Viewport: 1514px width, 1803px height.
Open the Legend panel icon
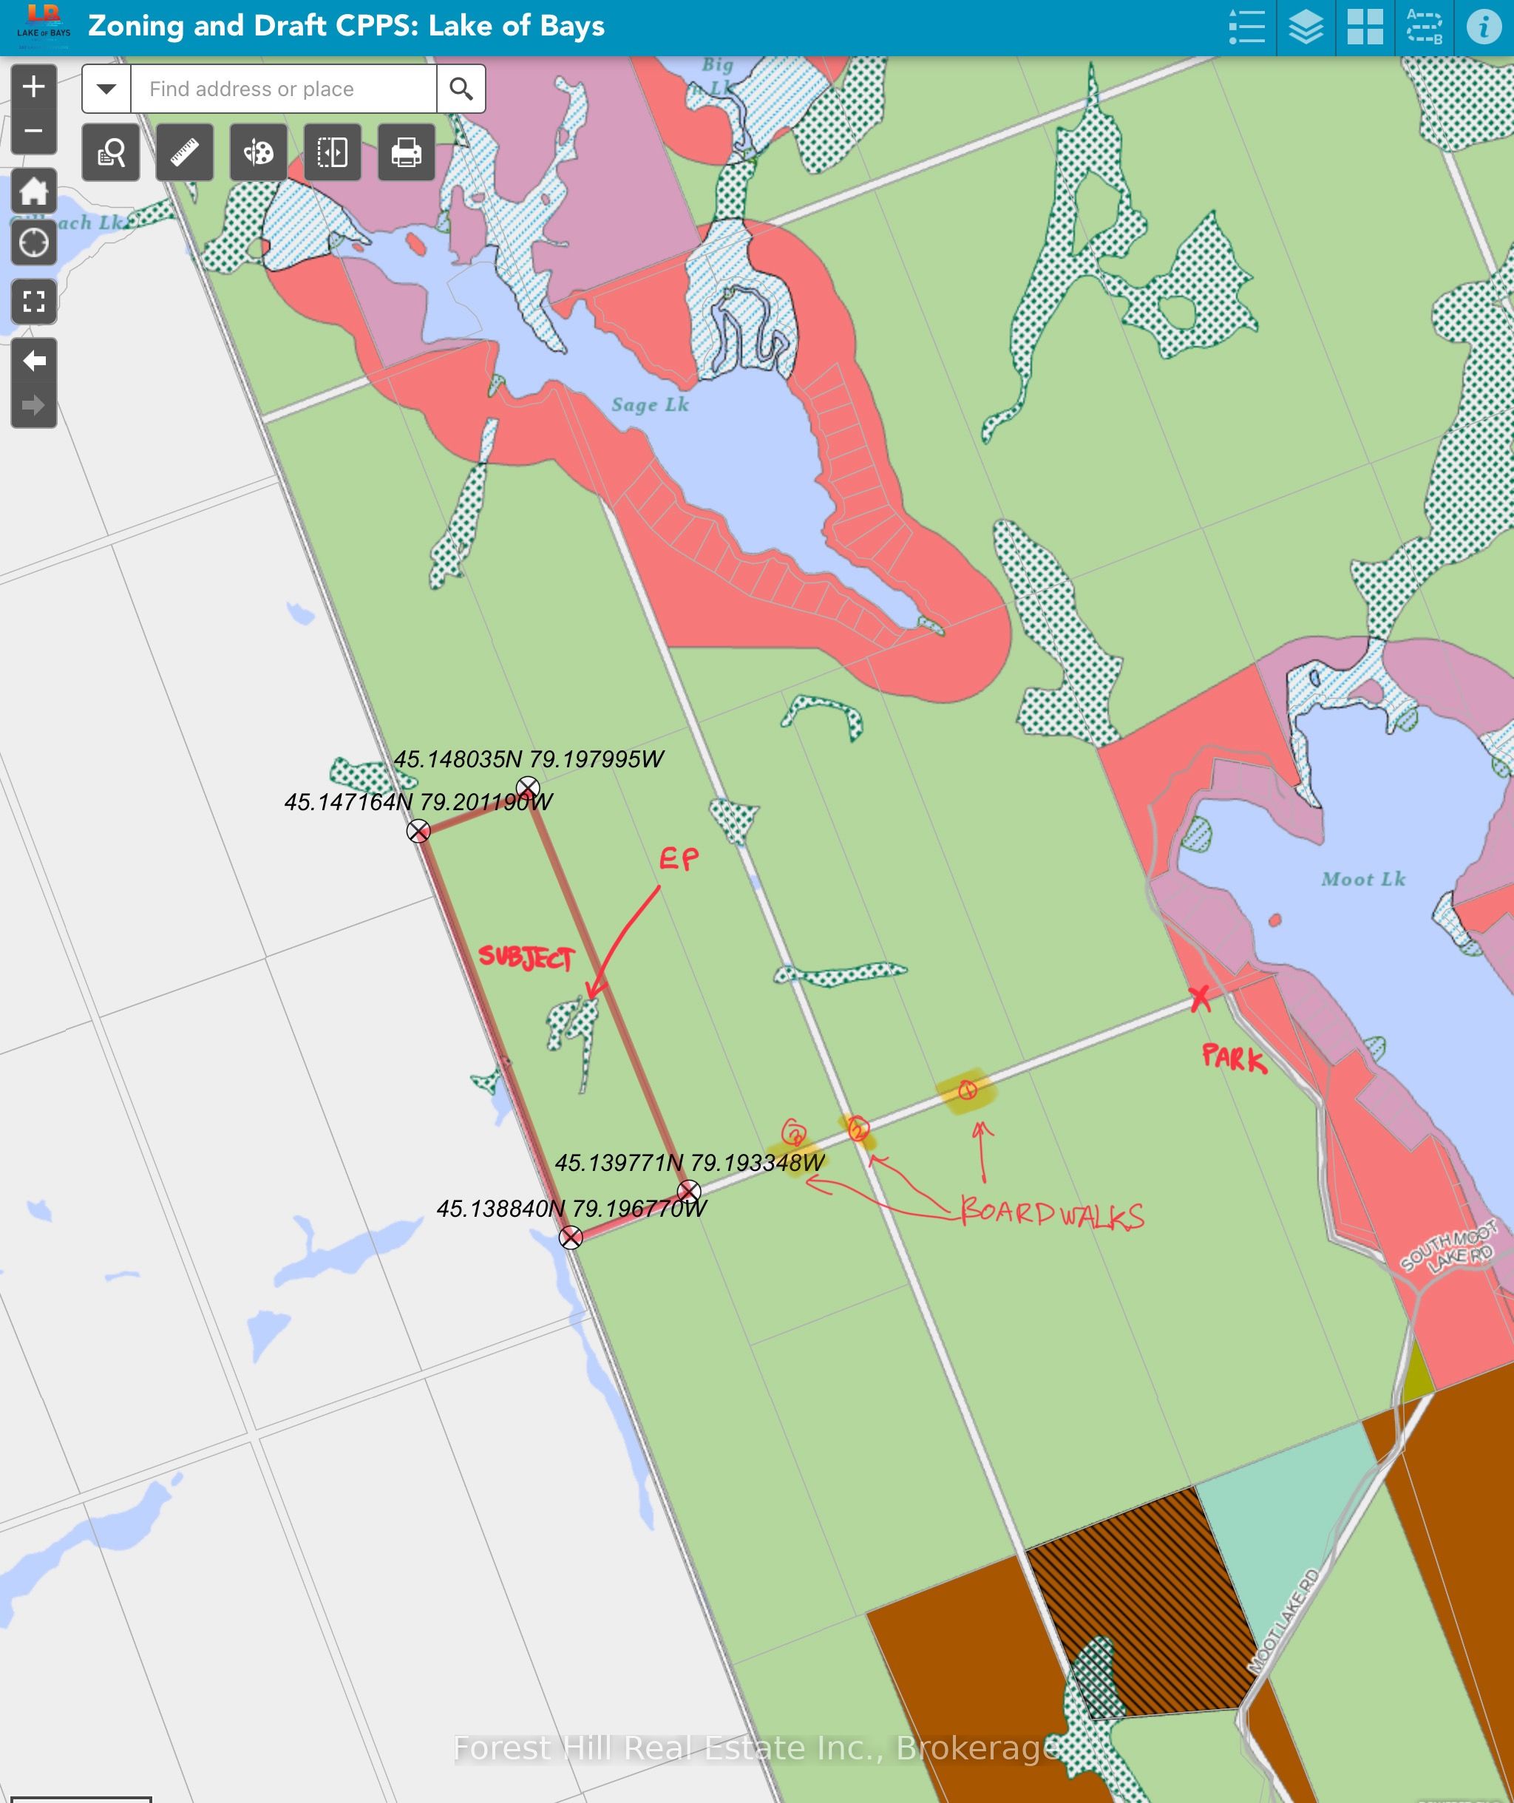pos(1246,27)
